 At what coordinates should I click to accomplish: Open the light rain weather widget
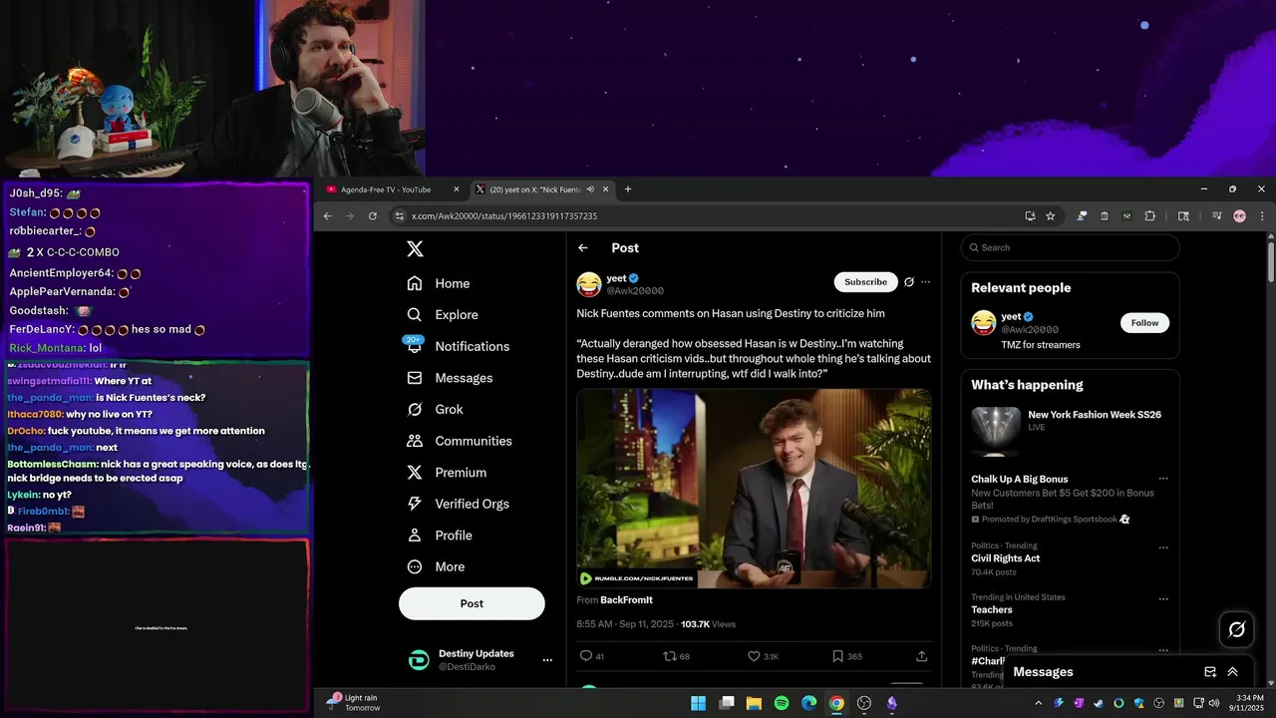click(x=354, y=703)
